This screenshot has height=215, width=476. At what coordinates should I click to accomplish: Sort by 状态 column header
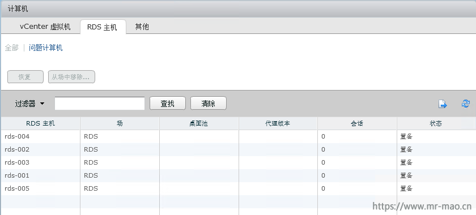pos(436,123)
